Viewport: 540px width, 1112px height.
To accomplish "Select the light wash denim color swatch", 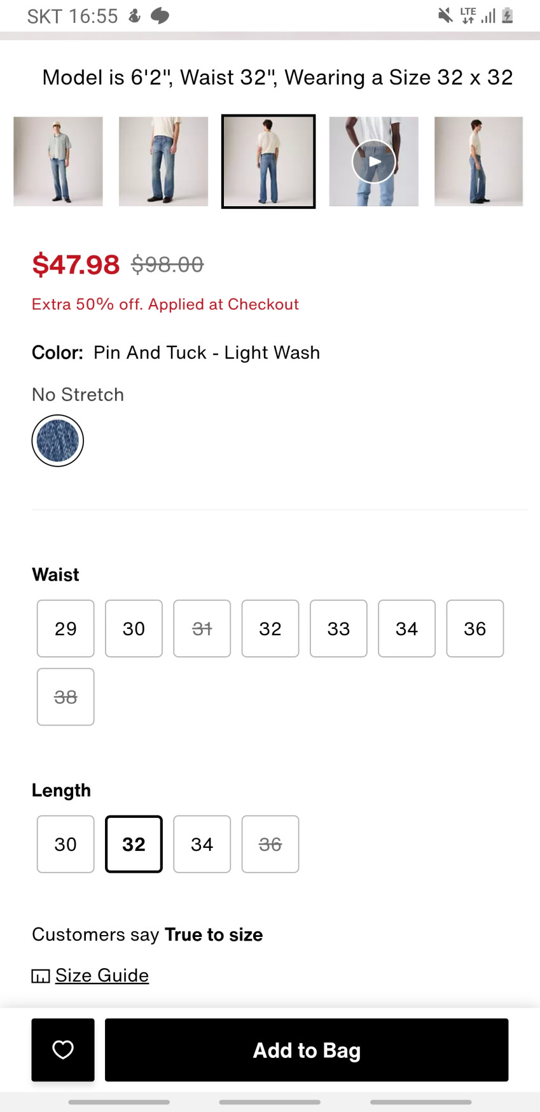I will pyautogui.click(x=58, y=440).
